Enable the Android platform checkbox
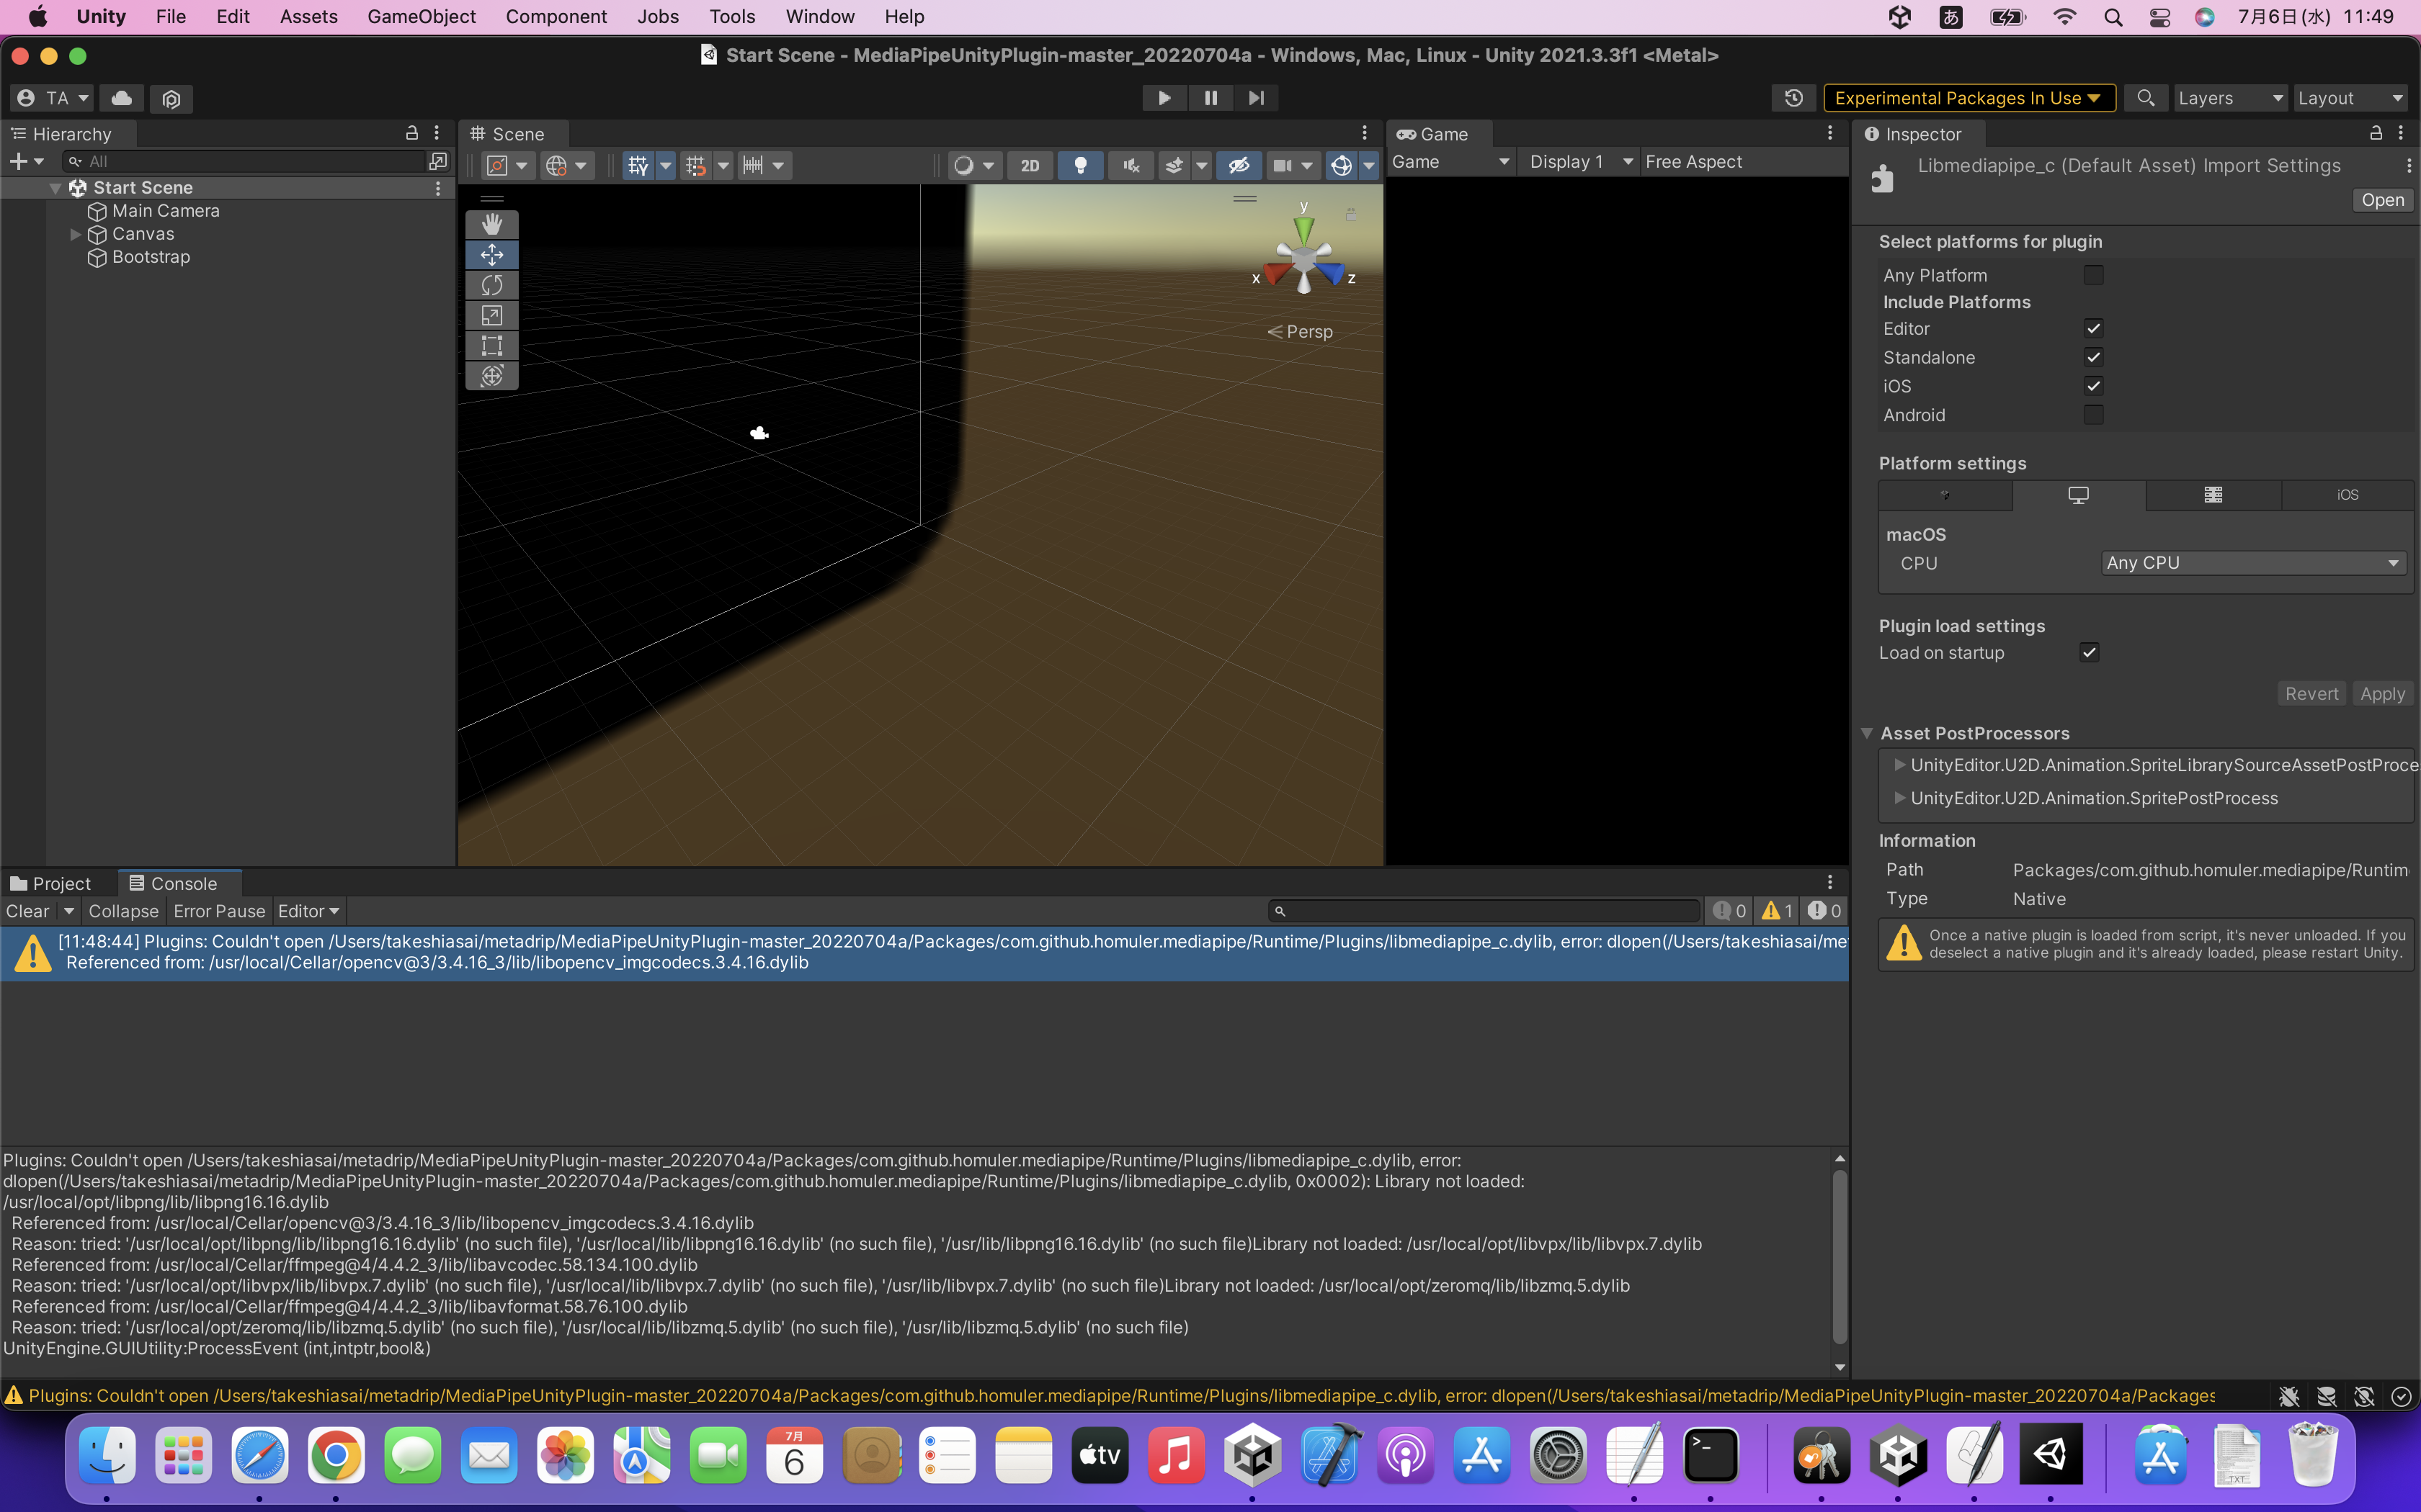 (x=2093, y=414)
